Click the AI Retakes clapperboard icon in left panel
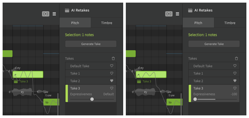 coord(67,10)
